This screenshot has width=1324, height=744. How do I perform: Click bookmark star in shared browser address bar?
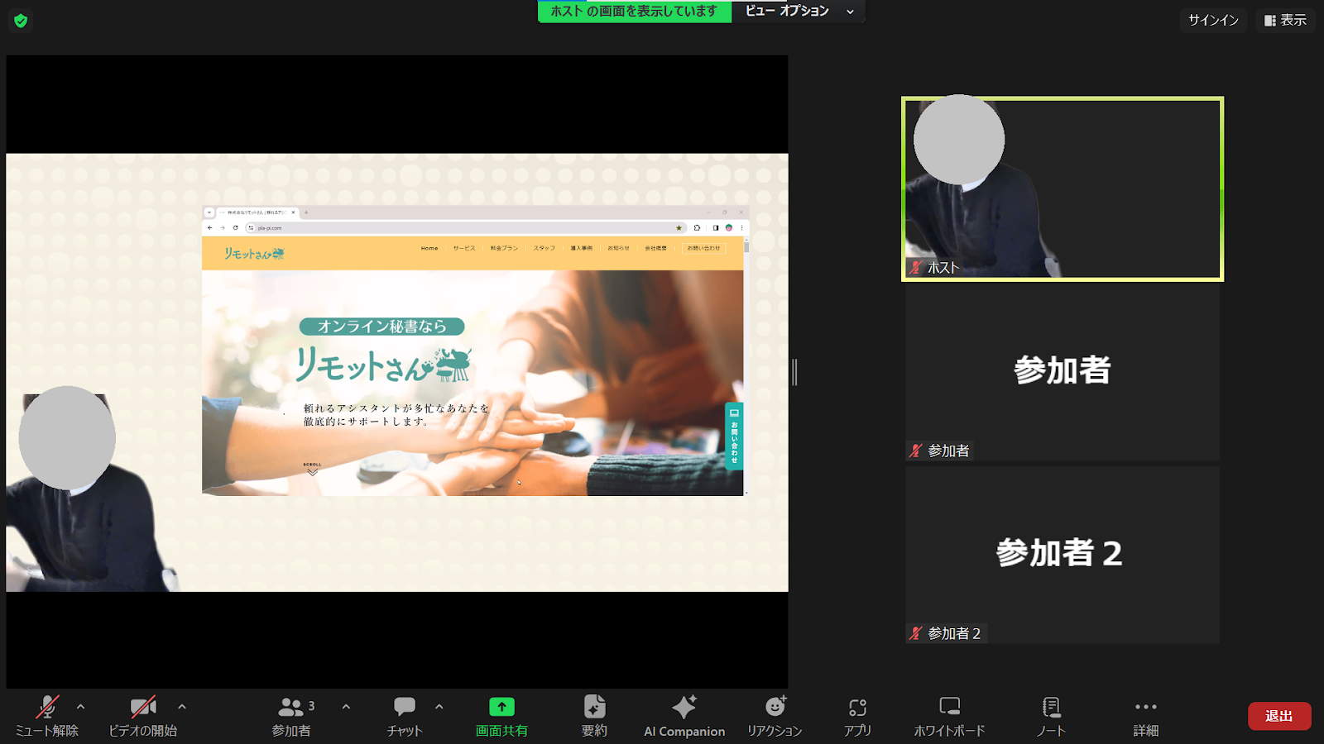click(679, 227)
